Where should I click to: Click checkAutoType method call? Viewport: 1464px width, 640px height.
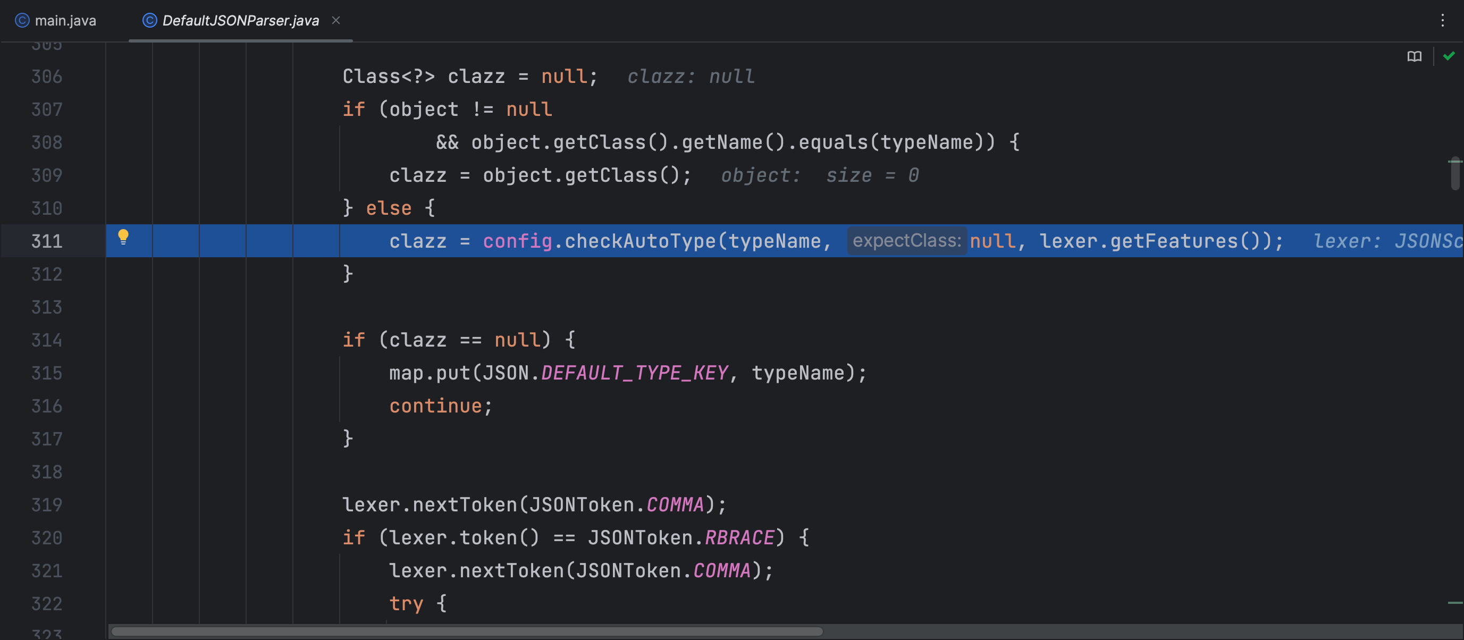coord(640,241)
